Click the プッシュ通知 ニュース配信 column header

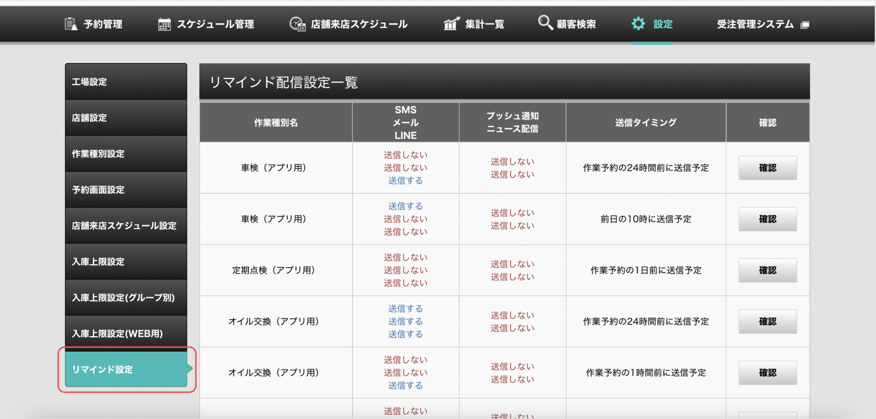512,123
